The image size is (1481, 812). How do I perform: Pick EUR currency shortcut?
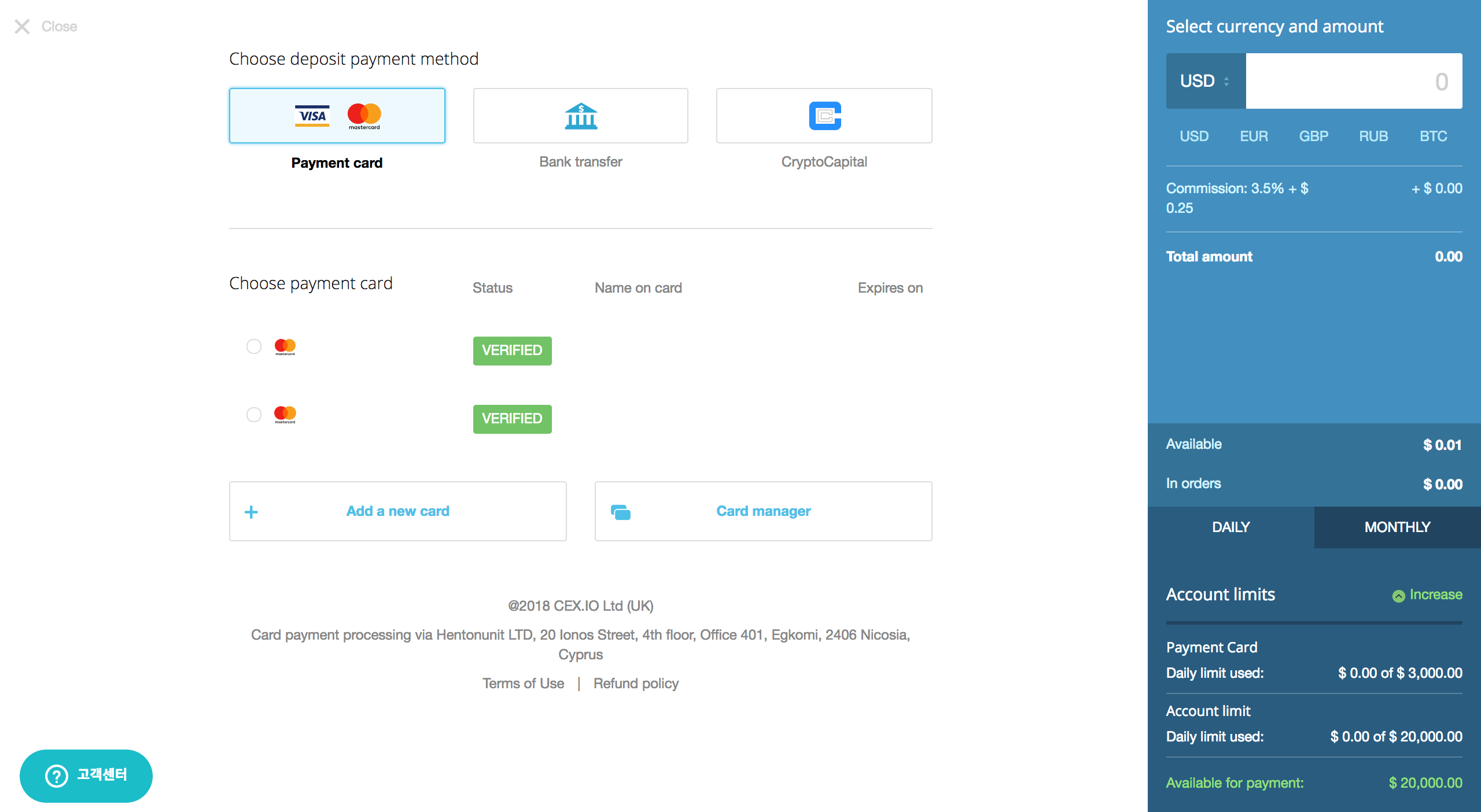1254,136
